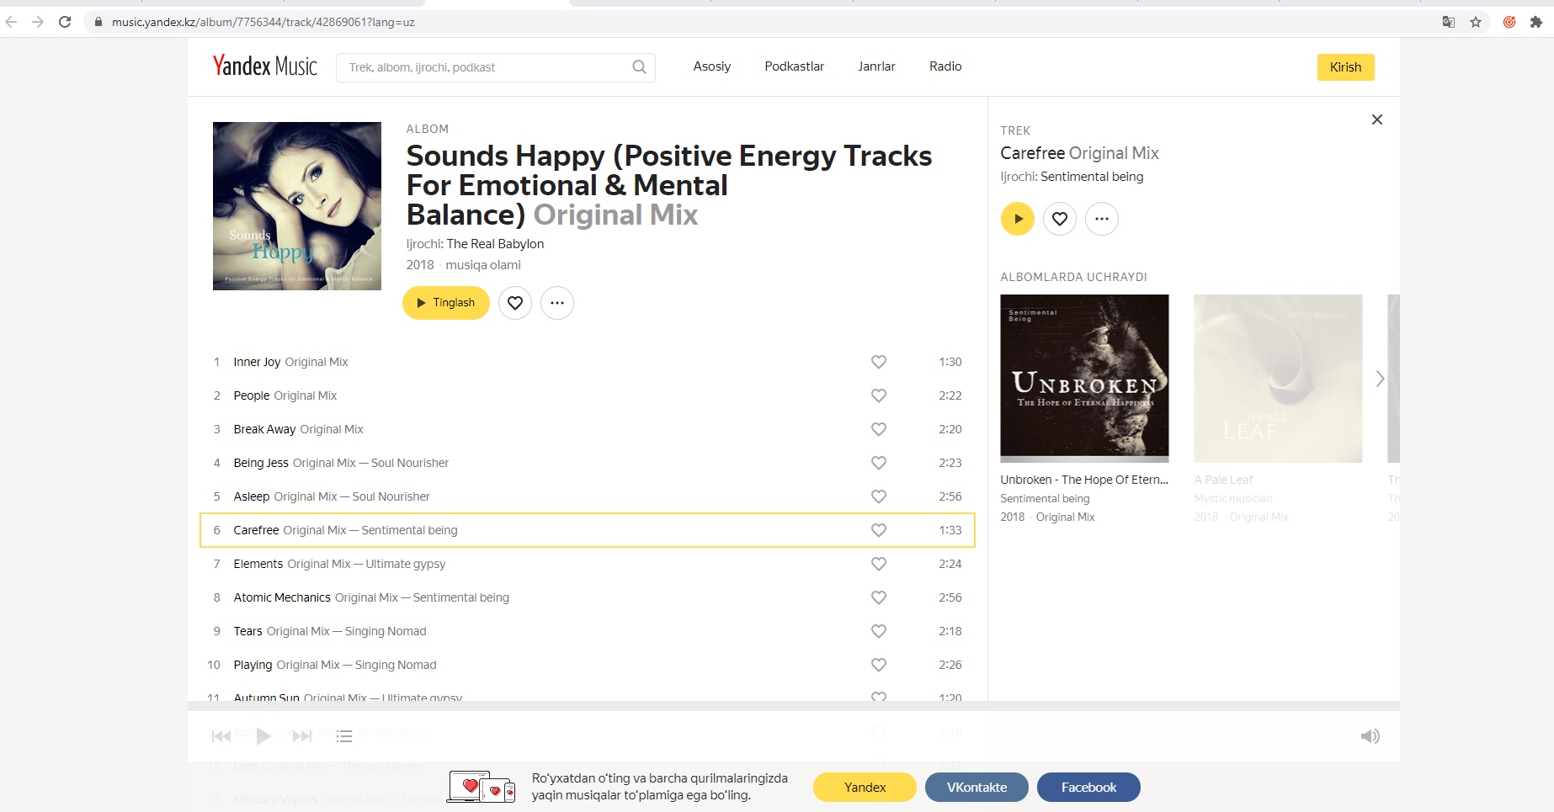Click the Tinglash play button

click(446, 303)
